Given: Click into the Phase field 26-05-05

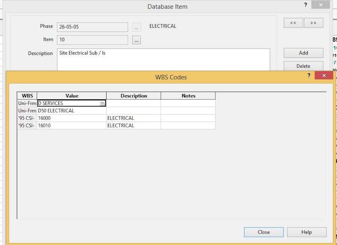Looking at the screenshot, I should click(x=92, y=27).
